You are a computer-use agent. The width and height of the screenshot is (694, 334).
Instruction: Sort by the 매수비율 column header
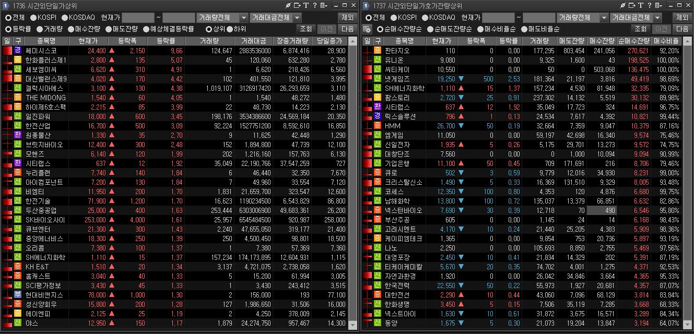(x=665, y=41)
